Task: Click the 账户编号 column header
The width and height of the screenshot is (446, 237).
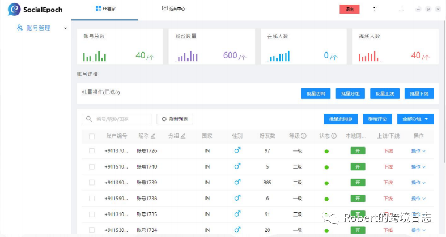Action: pos(117,136)
